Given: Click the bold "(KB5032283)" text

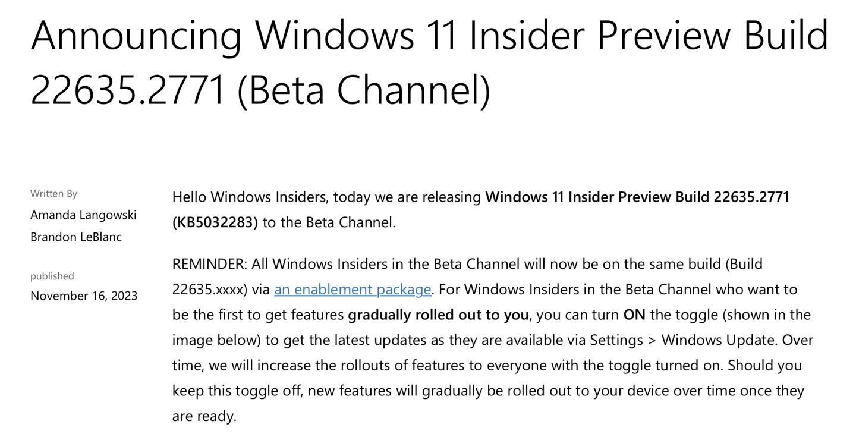Looking at the screenshot, I should click(215, 222).
